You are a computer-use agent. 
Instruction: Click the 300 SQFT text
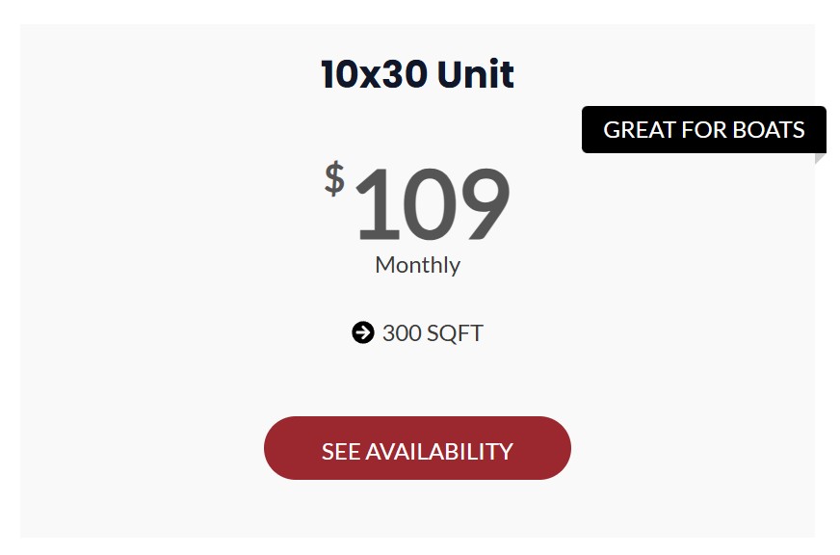[x=433, y=333]
